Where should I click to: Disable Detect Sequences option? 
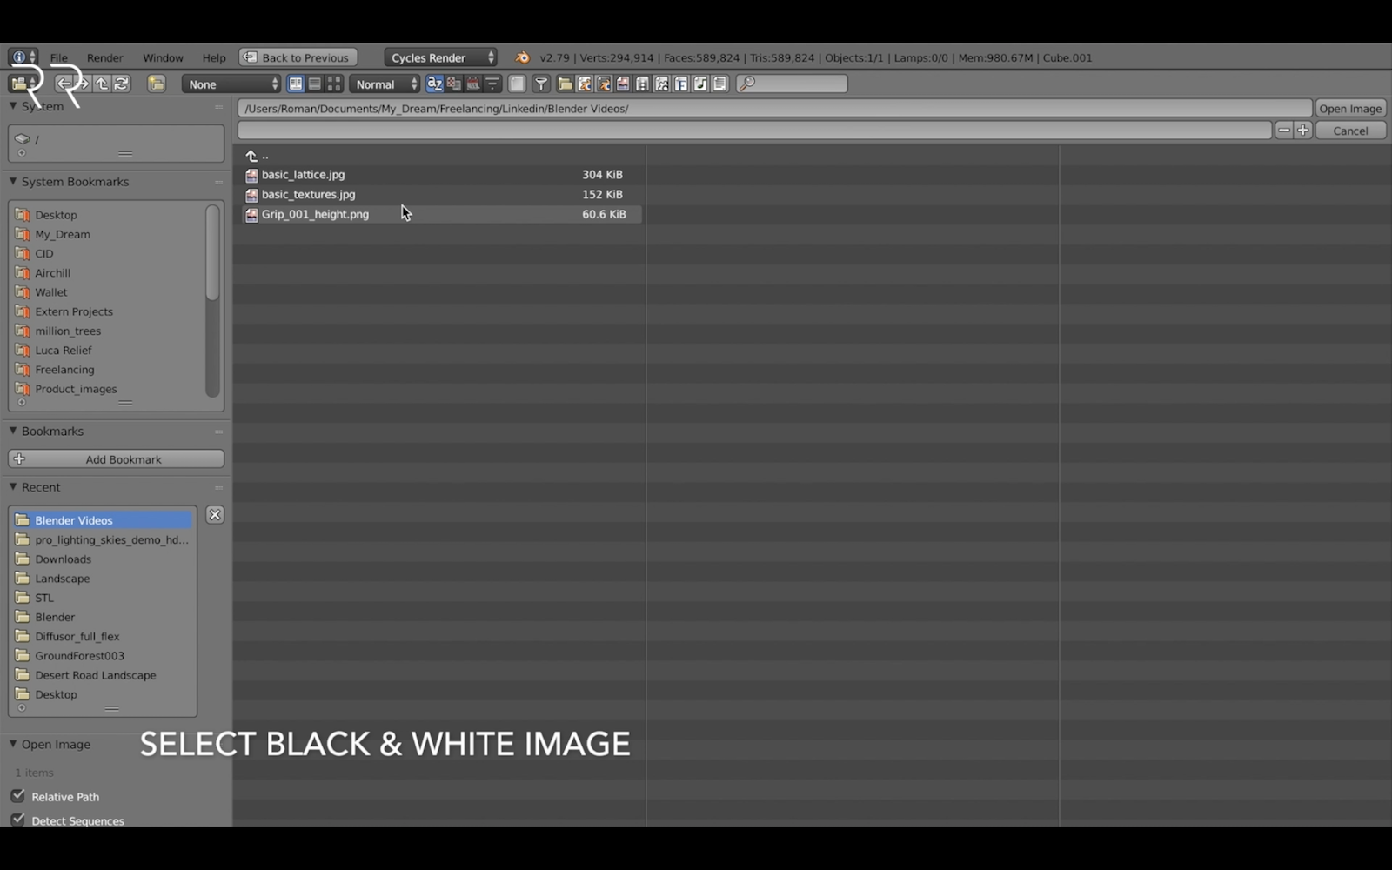(17, 820)
